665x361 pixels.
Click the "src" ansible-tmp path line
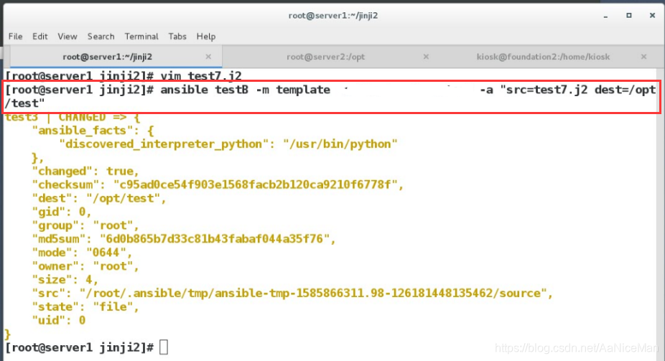pos(292,294)
